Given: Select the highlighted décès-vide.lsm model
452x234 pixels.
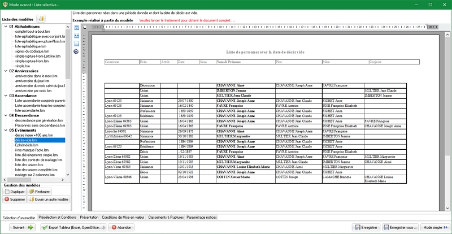Looking at the screenshot, I should pos(40,140).
